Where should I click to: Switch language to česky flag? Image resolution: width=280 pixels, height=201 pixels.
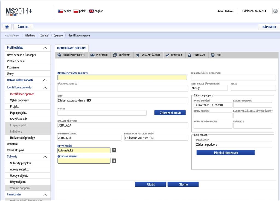pyautogui.click(x=61, y=11)
